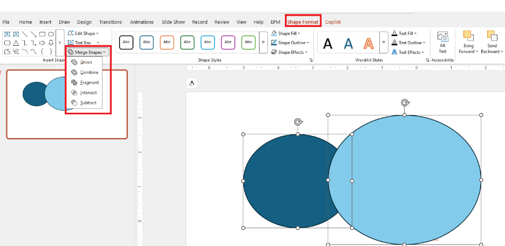Insert the Left Brace shape
Image resolution: width=505 pixels, height=246 pixels.
[42, 51]
